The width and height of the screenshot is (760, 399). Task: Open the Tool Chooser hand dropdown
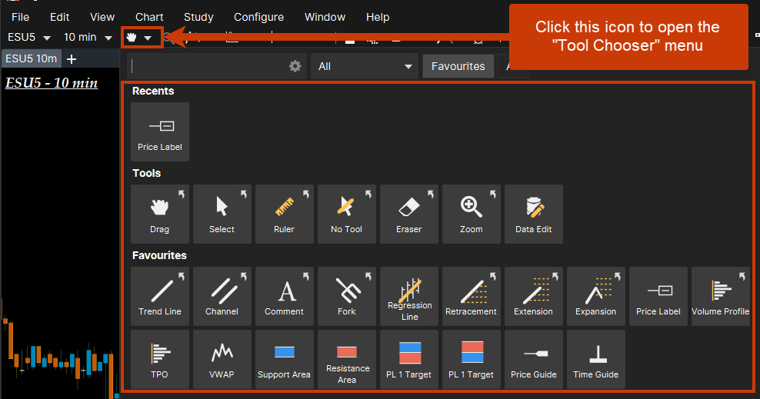(141, 37)
